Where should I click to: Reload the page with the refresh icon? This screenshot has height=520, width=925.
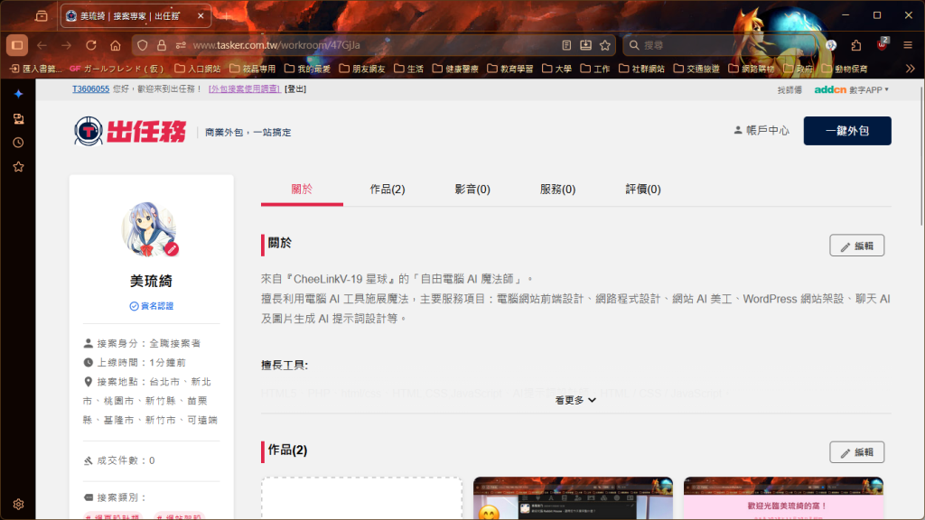point(90,45)
